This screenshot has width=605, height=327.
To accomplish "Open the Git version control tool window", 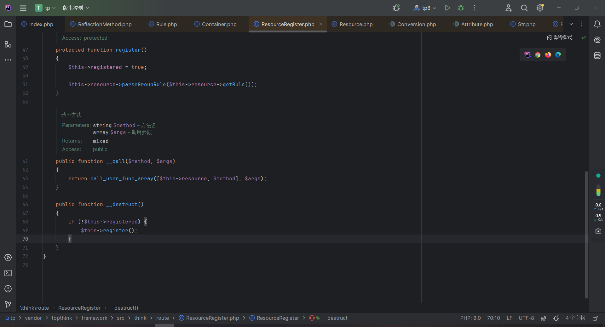I will click(8, 304).
